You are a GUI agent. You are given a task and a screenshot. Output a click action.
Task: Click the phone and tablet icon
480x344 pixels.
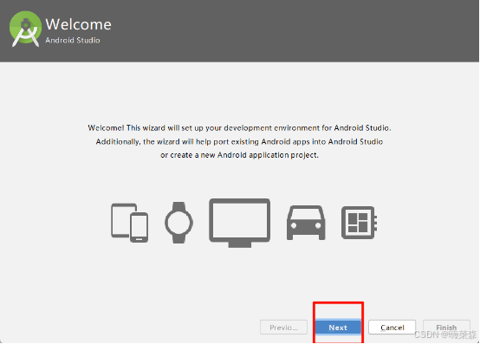[x=129, y=223]
